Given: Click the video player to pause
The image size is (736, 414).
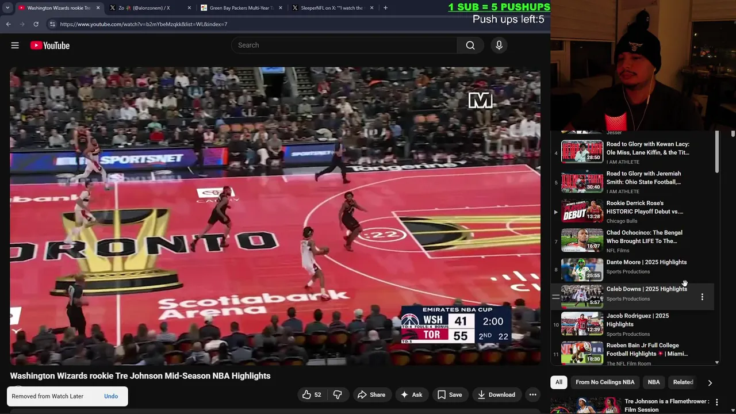Looking at the screenshot, I should pos(275,216).
